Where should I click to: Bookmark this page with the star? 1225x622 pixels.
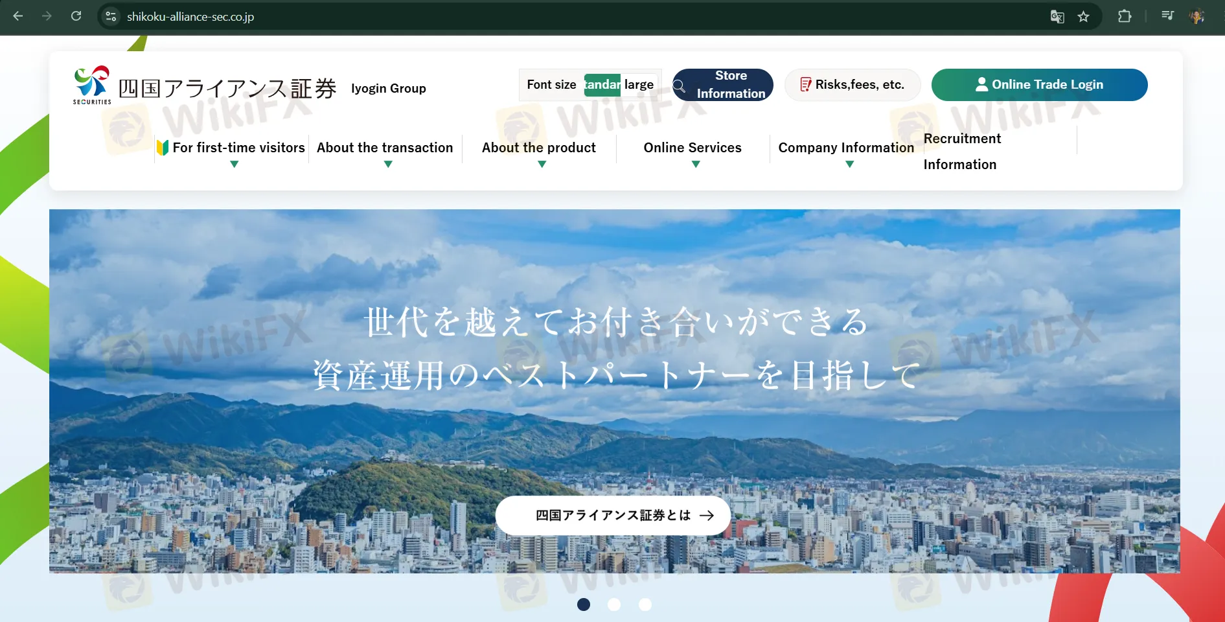(1084, 17)
